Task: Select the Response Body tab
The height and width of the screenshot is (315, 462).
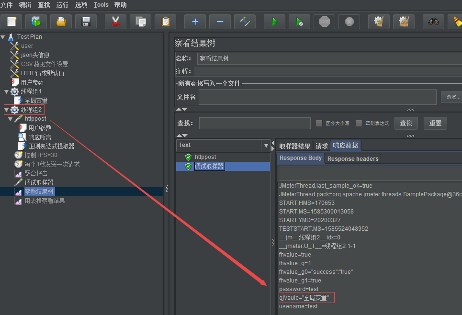Action: pyautogui.click(x=301, y=158)
